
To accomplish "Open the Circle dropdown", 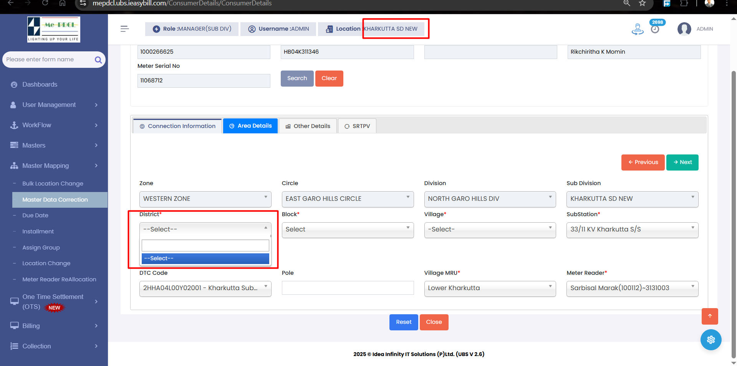I will (x=348, y=199).
